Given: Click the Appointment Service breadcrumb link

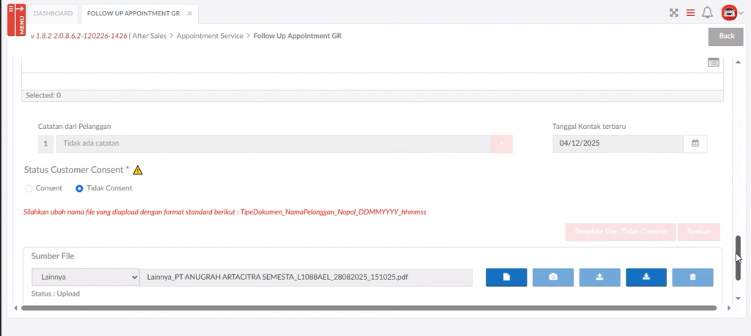Looking at the screenshot, I should pyautogui.click(x=210, y=36).
